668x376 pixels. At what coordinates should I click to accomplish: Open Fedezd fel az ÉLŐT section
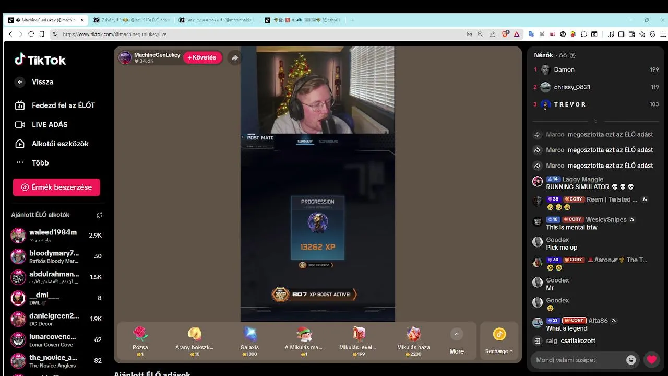pyautogui.click(x=55, y=105)
